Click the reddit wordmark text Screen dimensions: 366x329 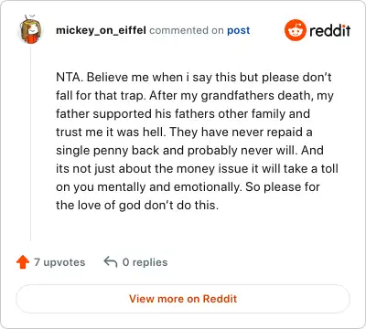point(329,30)
